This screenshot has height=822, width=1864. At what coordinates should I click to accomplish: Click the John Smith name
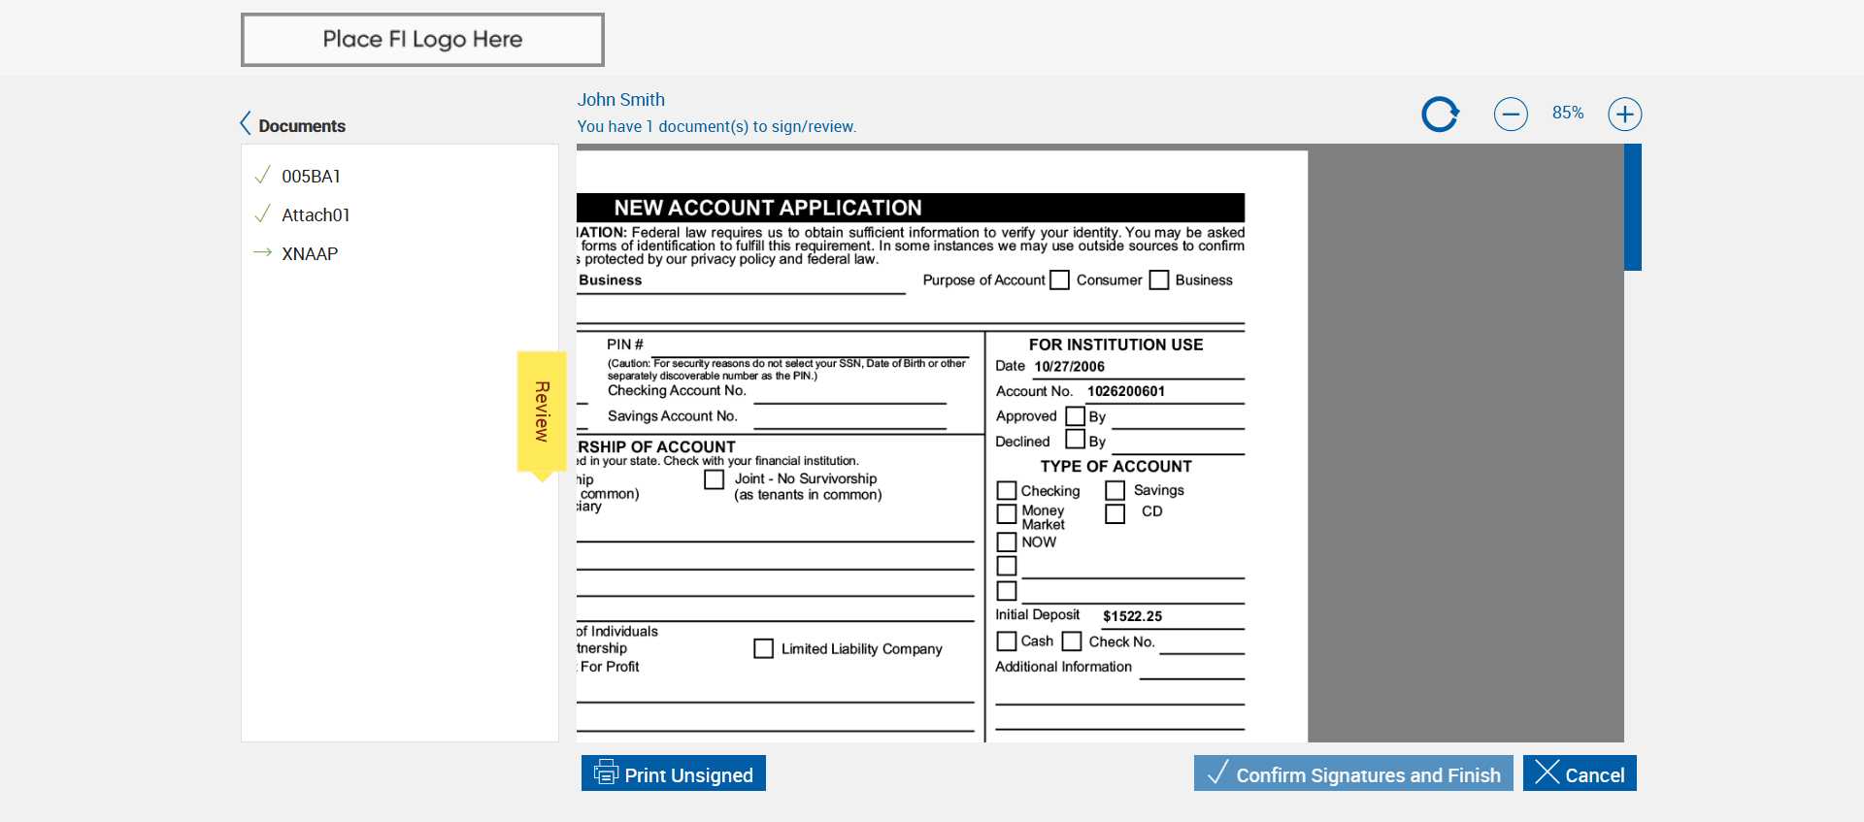point(621,100)
